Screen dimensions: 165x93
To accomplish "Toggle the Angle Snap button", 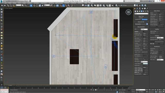I will [x=63, y=5].
